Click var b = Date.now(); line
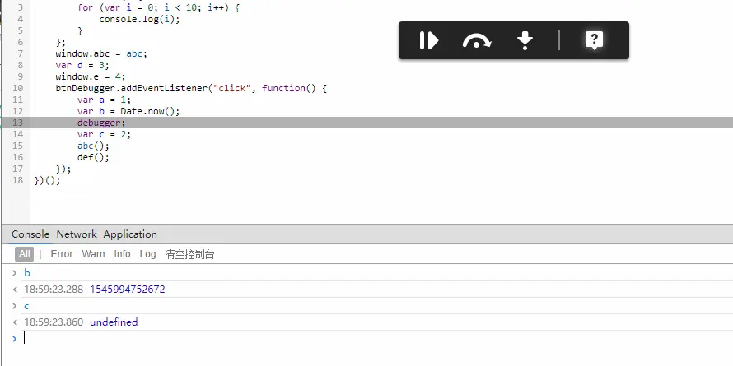 128,111
